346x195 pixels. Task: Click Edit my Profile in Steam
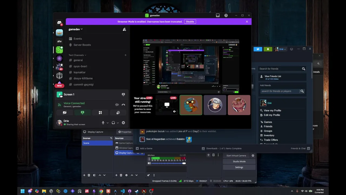click(272, 115)
